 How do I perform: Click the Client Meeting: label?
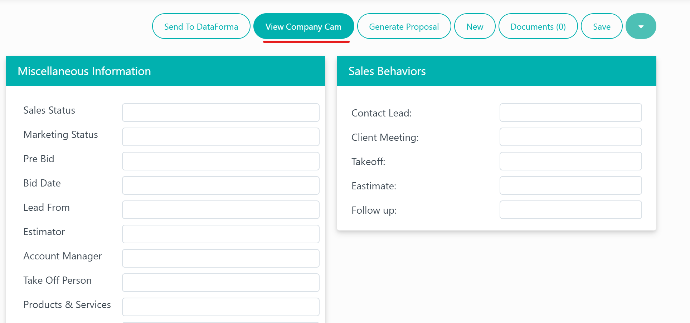385,138
